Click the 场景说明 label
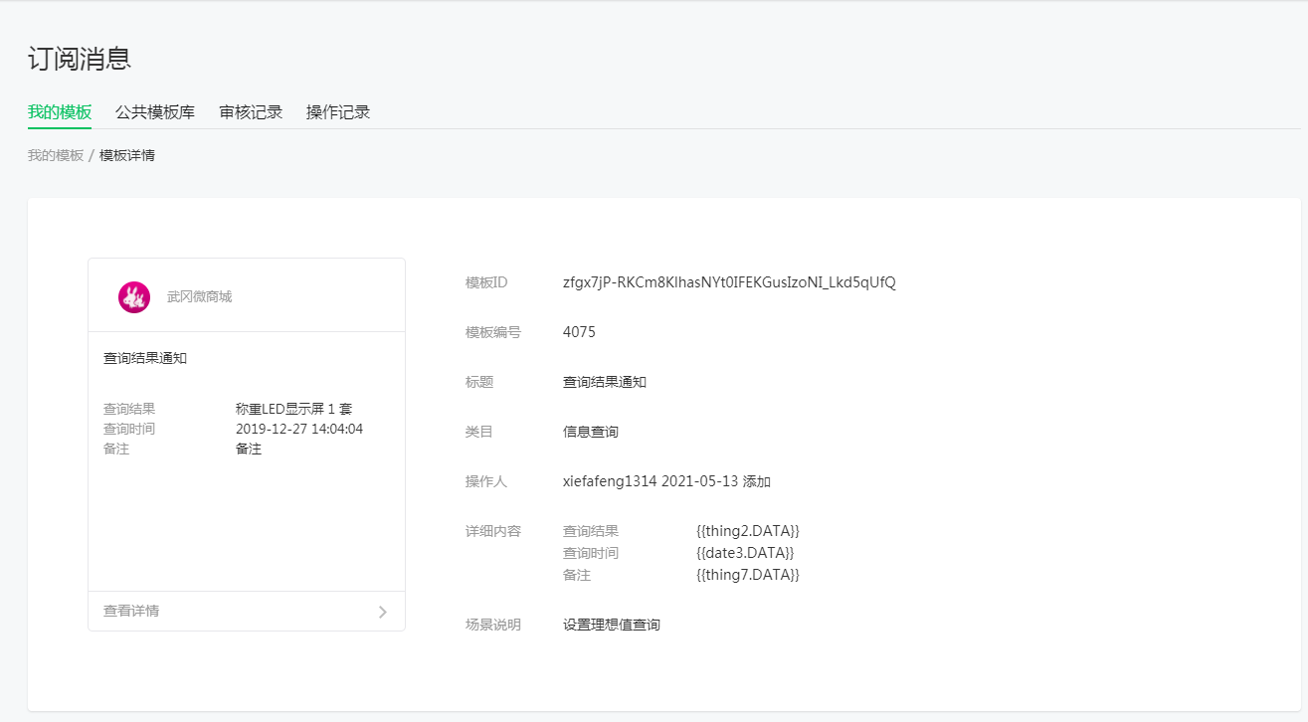Image resolution: width=1308 pixels, height=722 pixels. (x=493, y=625)
